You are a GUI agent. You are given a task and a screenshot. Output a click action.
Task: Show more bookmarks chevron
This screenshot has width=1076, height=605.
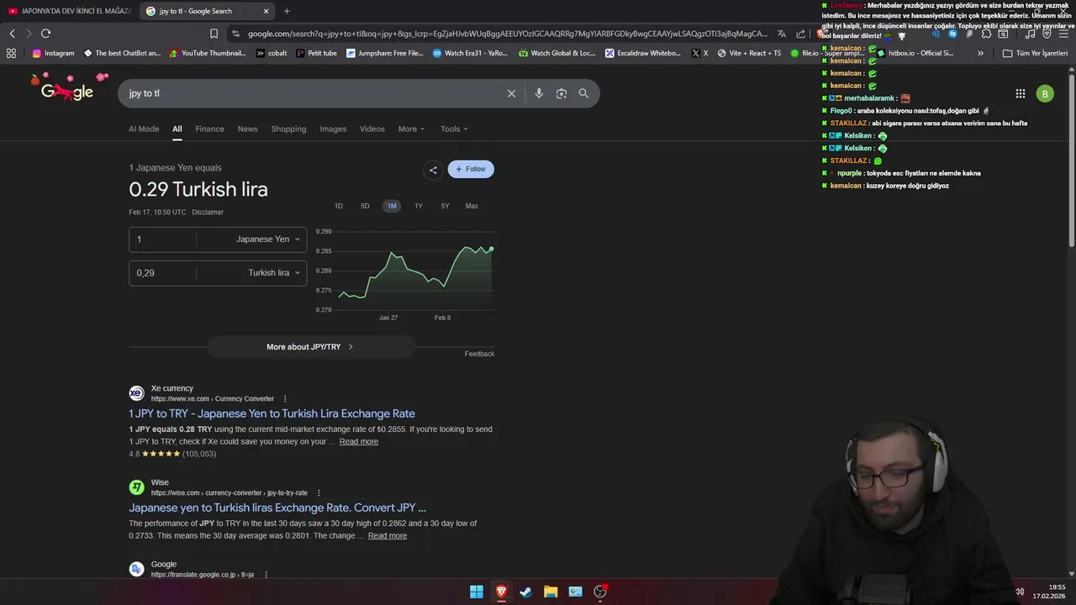pyautogui.click(x=980, y=53)
